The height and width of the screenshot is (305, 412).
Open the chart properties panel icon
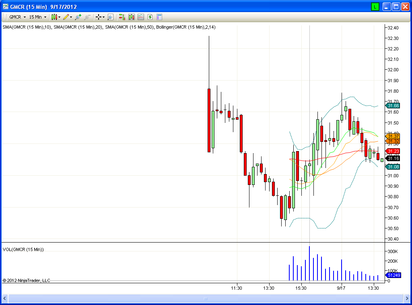coord(159,17)
